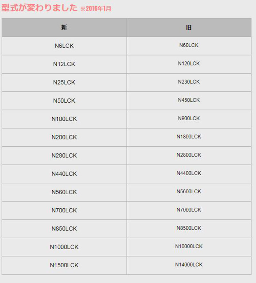Click the N2800LCK old model entry
This screenshot has height=283, width=256.
tap(189, 155)
